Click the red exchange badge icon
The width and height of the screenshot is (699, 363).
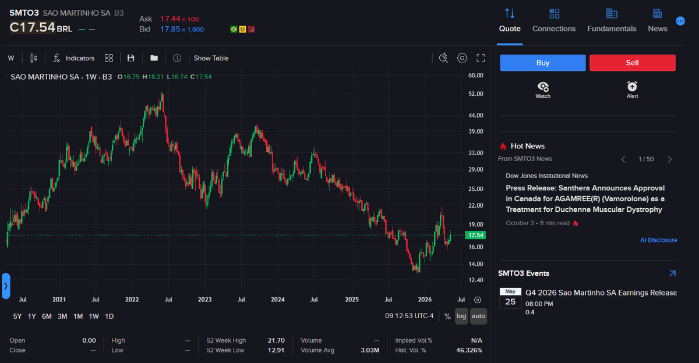click(252, 29)
